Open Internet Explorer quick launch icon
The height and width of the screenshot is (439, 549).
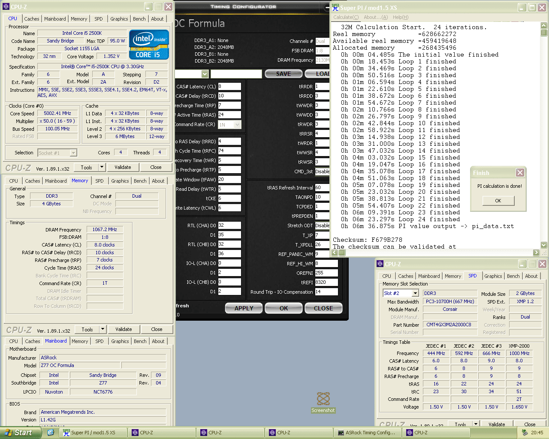[x=51, y=433]
